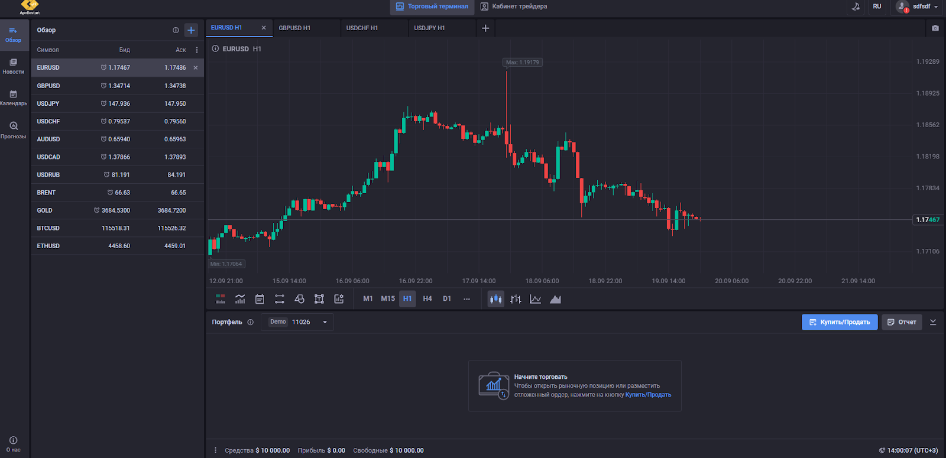Open the Отчет report button
Screen dimensions: 946x458
click(x=902, y=322)
